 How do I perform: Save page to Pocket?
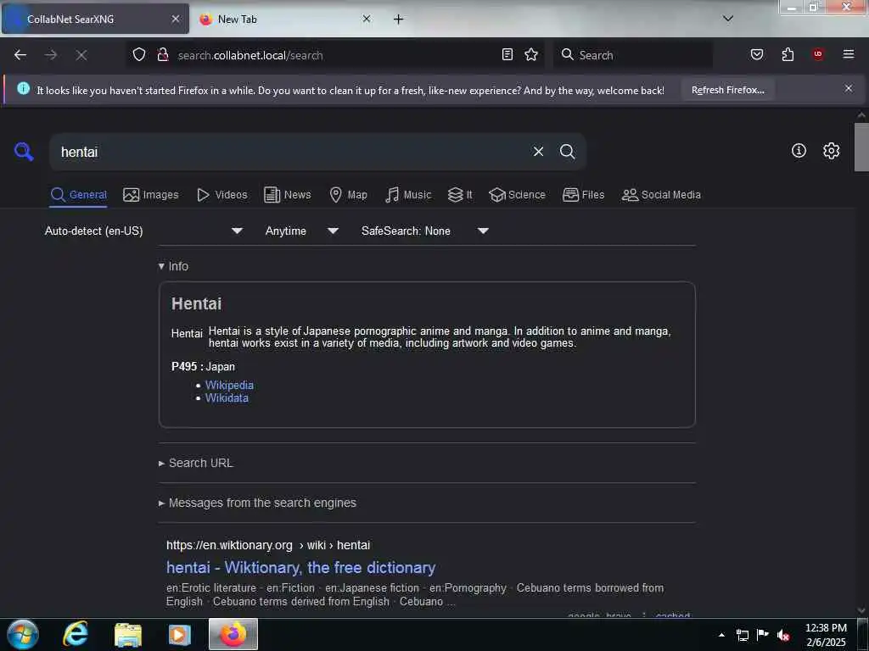(756, 55)
